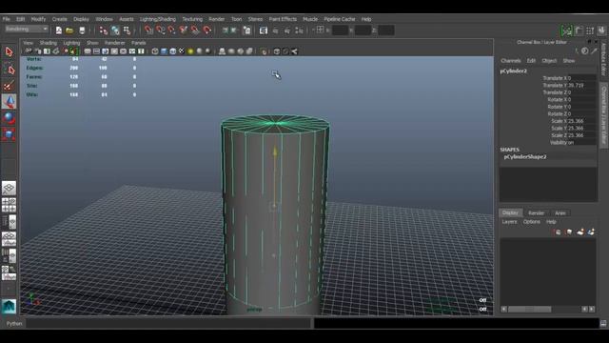Open Channel Box Channels menu
Image resolution: width=609 pixels, height=343 pixels.
point(511,61)
